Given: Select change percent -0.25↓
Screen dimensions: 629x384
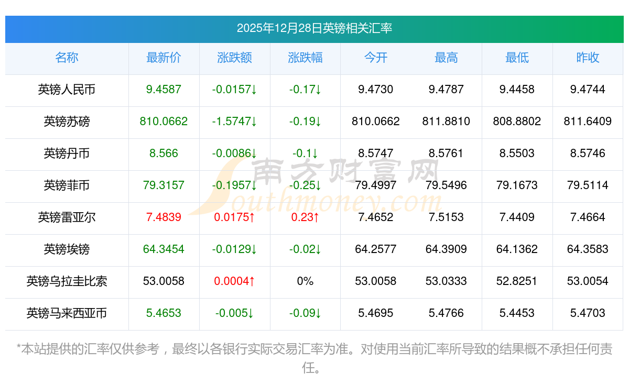Looking at the screenshot, I should pos(305,185).
